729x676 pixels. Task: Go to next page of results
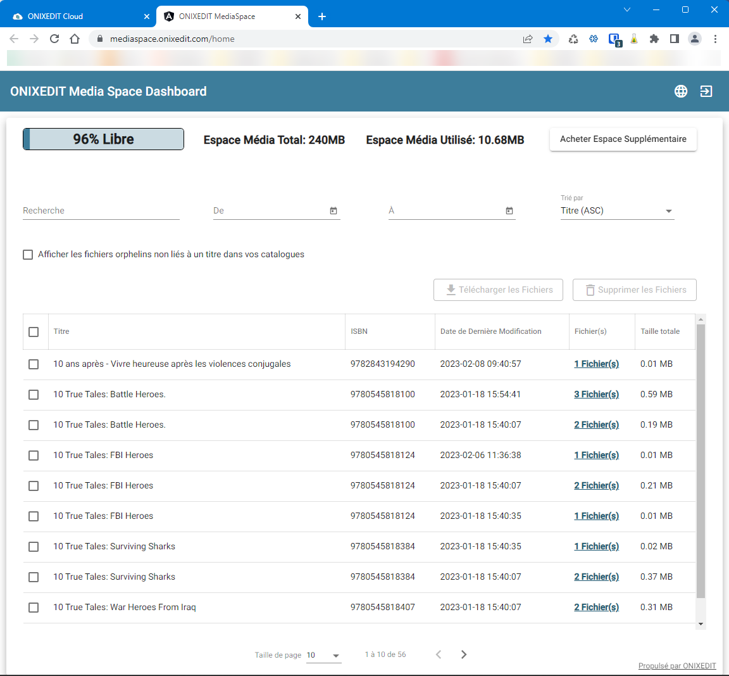pos(463,654)
